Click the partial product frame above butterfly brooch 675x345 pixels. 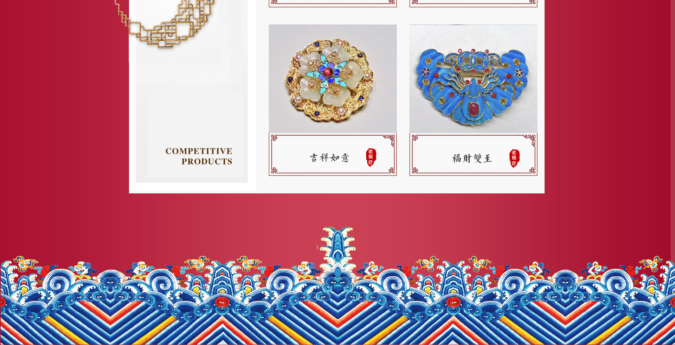(473, 4)
